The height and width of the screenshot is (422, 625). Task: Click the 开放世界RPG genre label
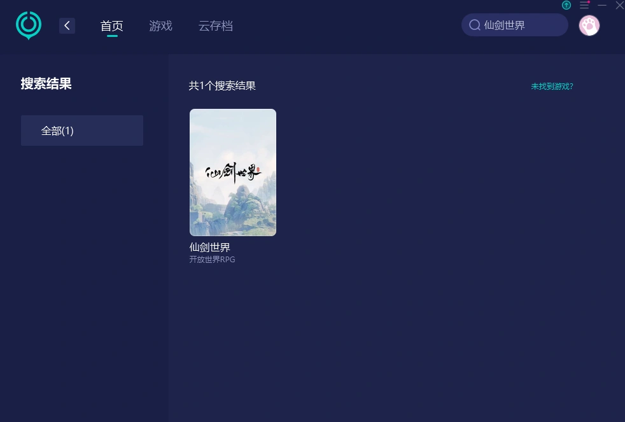click(x=212, y=260)
